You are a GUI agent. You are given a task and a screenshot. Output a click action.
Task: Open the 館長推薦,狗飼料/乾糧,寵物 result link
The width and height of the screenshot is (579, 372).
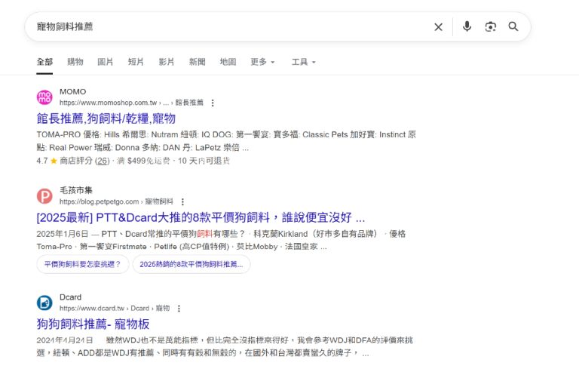(x=106, y=118)
